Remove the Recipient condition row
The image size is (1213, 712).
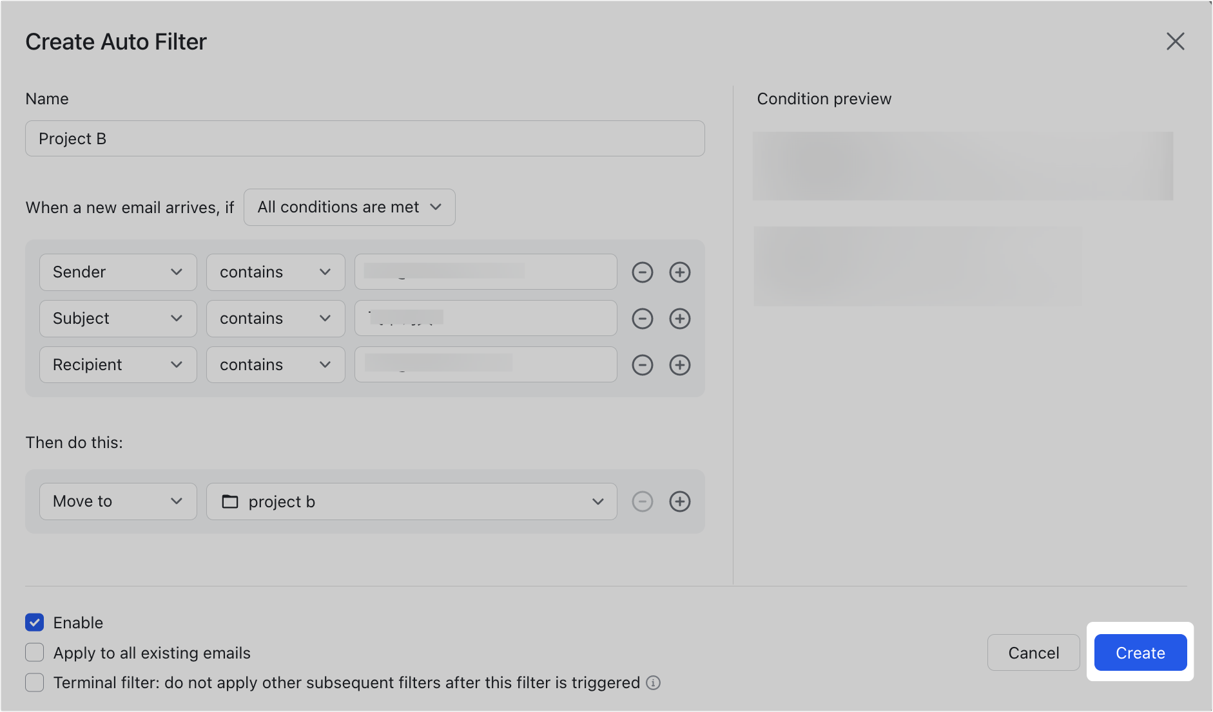(642, 364)
